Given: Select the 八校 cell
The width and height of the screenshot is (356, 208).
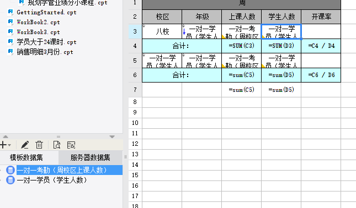Looking at the screenshot, I should point(162,31).
